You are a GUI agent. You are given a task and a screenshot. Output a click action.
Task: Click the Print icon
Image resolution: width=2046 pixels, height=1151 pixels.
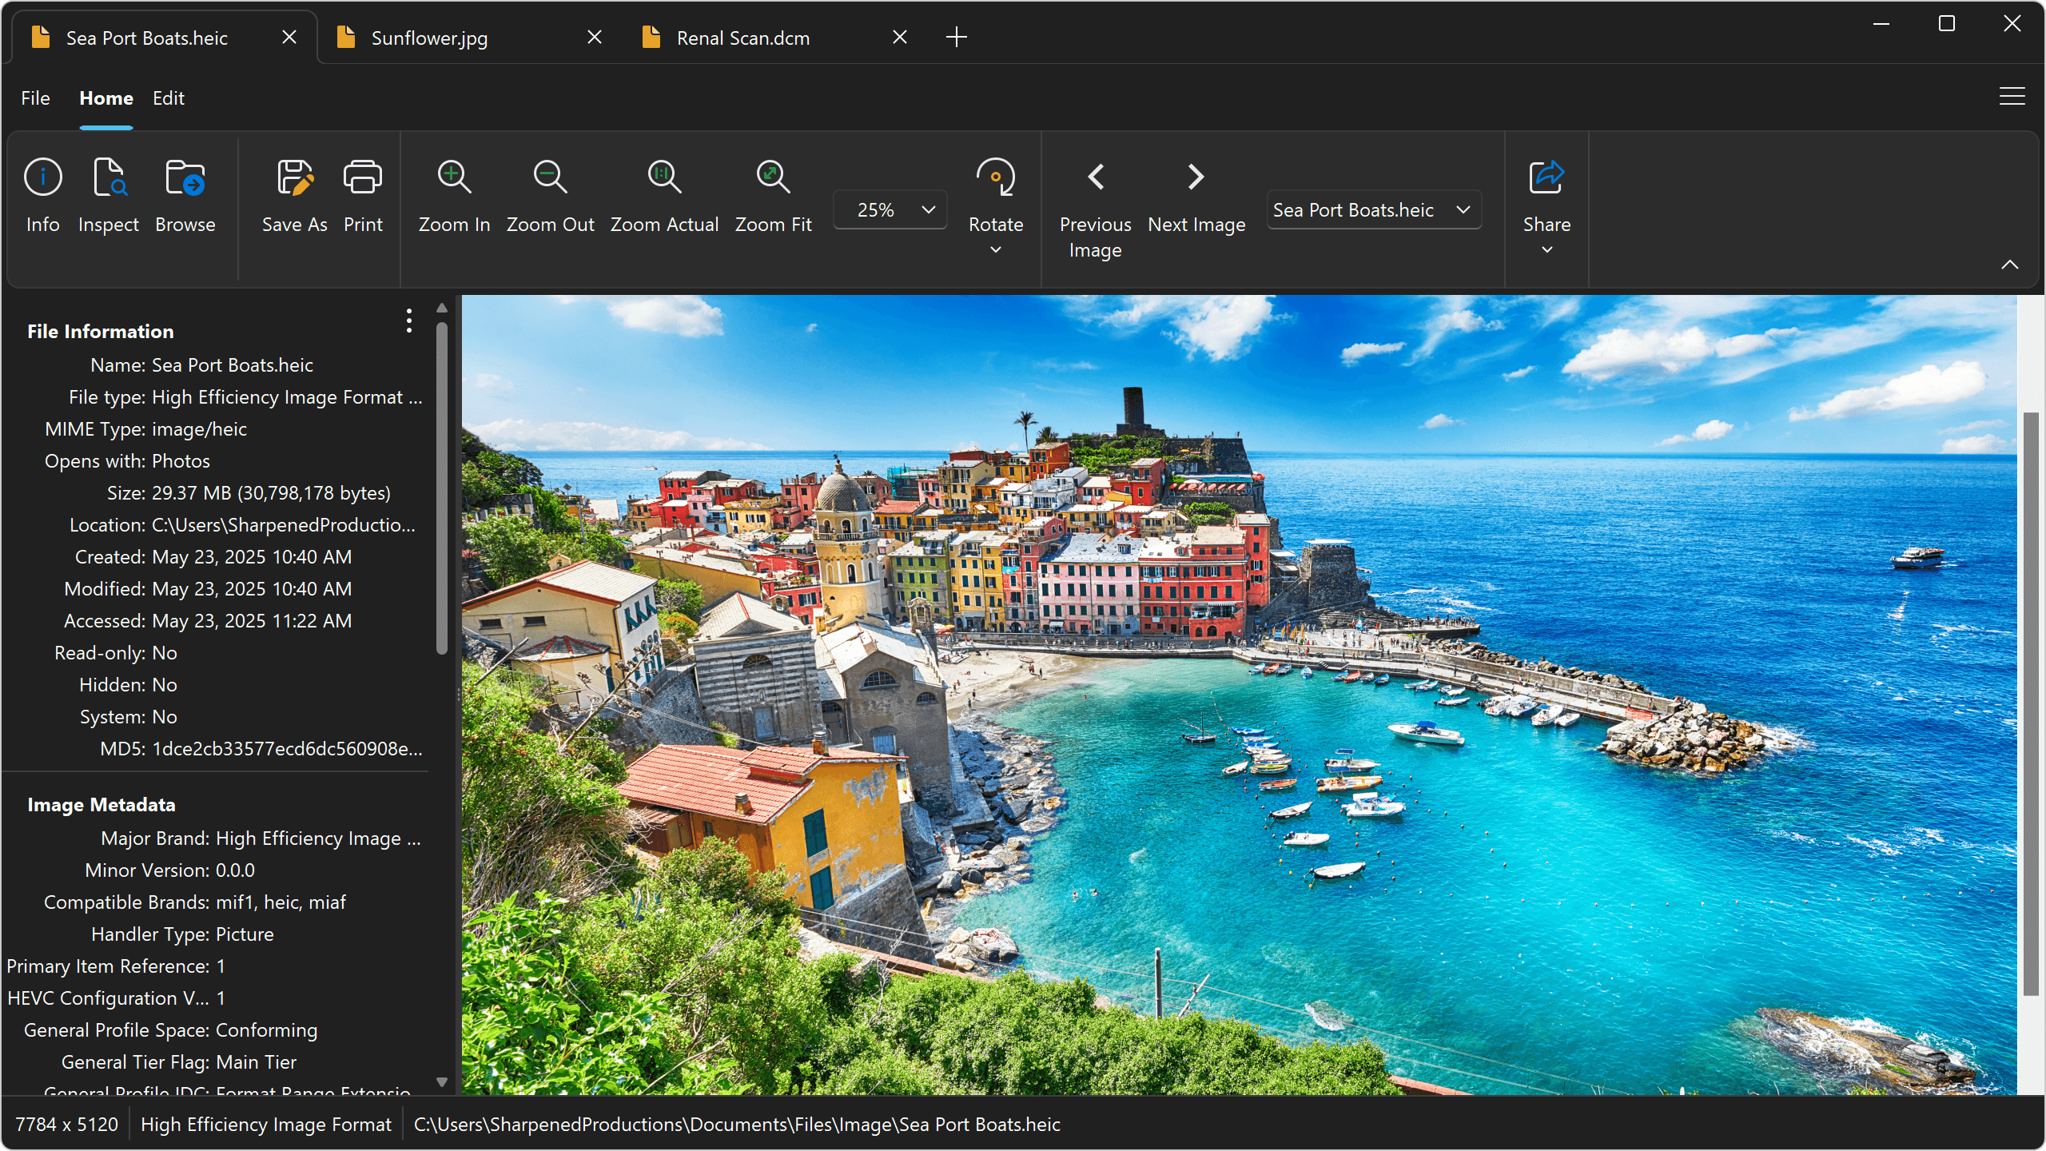click(x=363, y=177)
